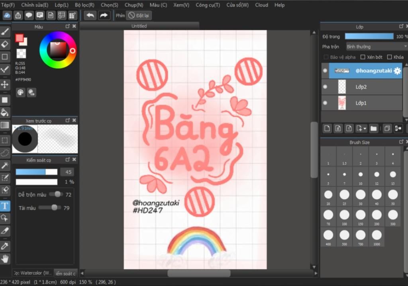
Task: Click the cloud save icon in the toolbar
Action: (x=7, y=16)
